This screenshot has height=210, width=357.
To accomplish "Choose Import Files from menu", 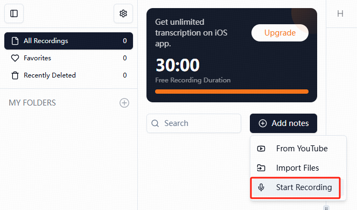I will coord(298,168).
